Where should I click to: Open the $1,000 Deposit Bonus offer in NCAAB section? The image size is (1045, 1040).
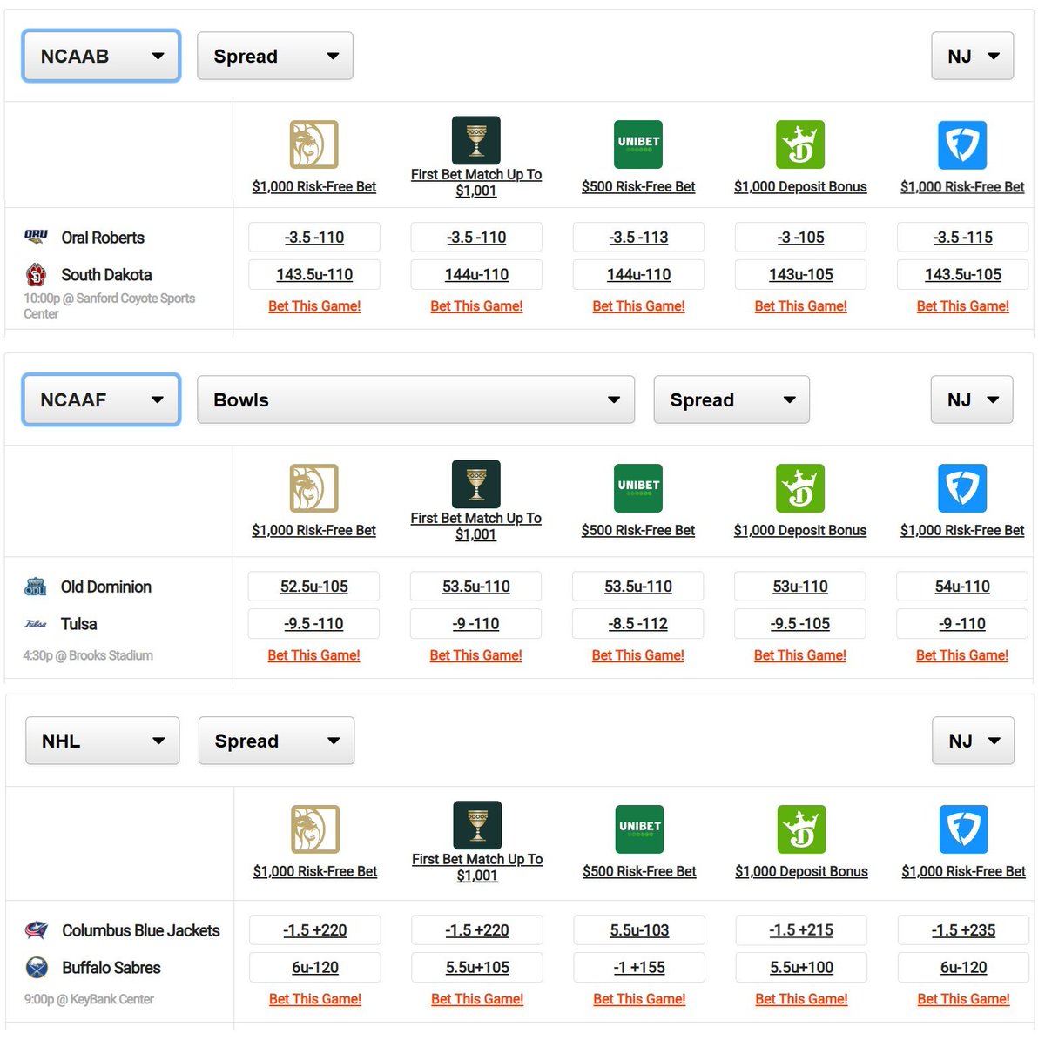click(x=800, y=186)
